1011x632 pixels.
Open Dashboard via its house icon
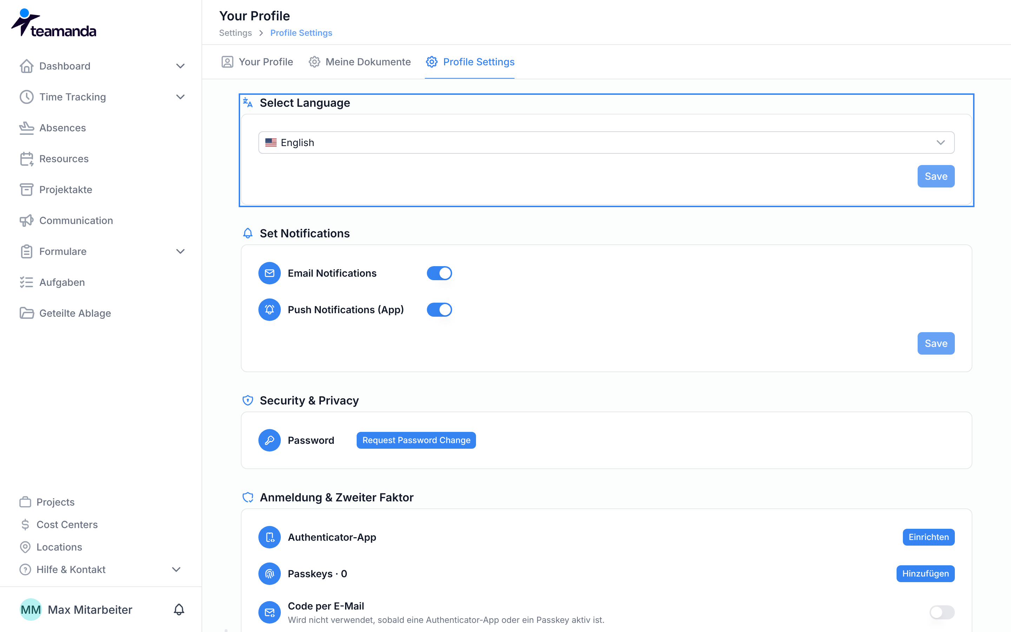tap(26, 66)
